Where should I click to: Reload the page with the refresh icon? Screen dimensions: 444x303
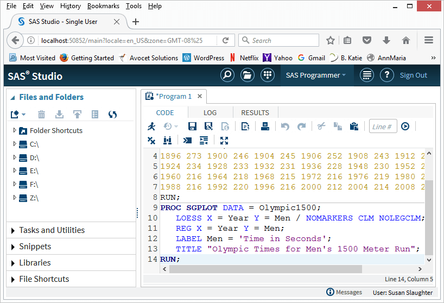[225, 41]
